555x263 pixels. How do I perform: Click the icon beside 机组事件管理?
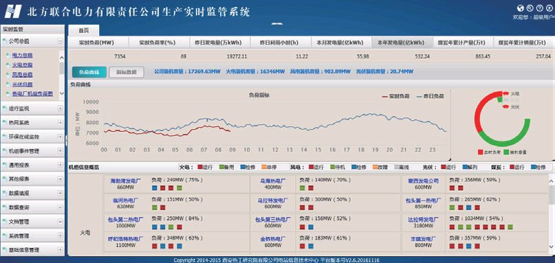click(x=5, y=151)
